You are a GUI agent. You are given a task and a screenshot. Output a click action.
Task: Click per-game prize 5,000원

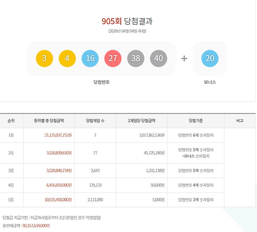click(158, 200)
